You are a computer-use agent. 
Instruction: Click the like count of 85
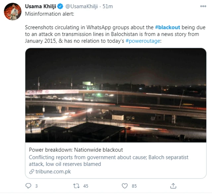[x=134, y=186]
